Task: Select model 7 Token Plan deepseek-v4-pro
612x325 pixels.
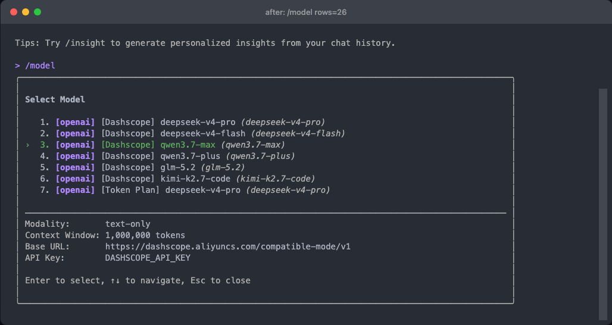Action: 185,190
